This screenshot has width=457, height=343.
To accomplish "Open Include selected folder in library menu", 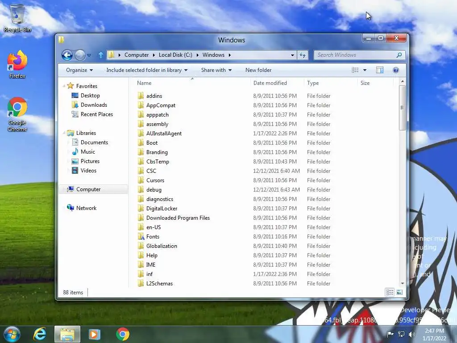I will pyautogui.click(x=147, y=70).
